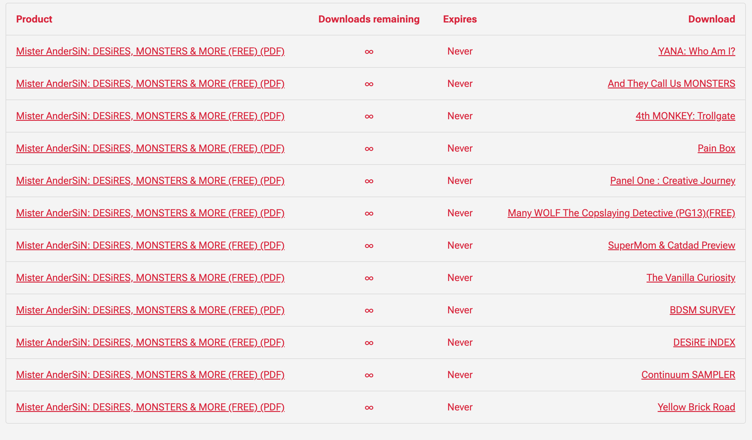This screenshot has height=440, width=752.
Task: Open And They Call Us MONSTERS download
Action: pyautogui.click(x=671, y=84)
